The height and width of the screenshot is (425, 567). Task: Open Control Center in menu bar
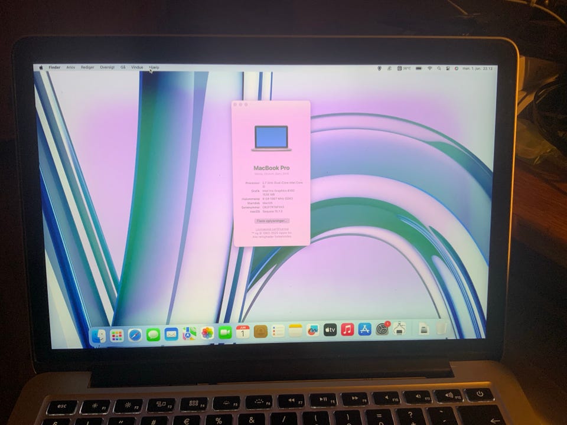click(448, 68)
